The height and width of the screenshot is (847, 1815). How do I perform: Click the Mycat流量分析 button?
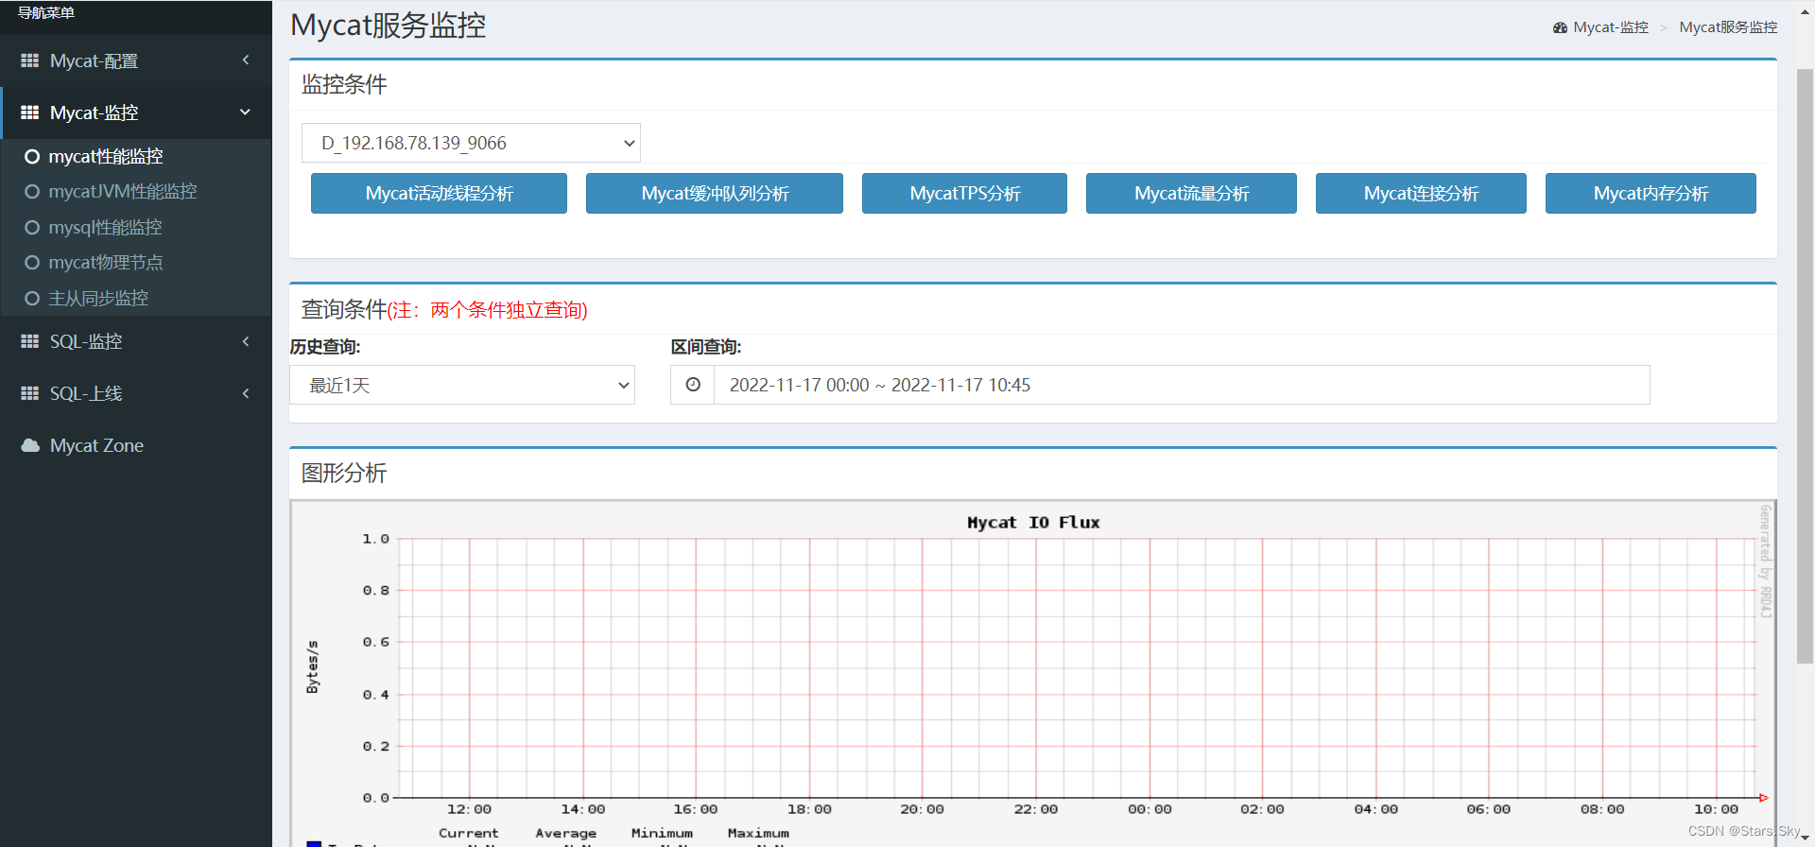pos(1191,193)
